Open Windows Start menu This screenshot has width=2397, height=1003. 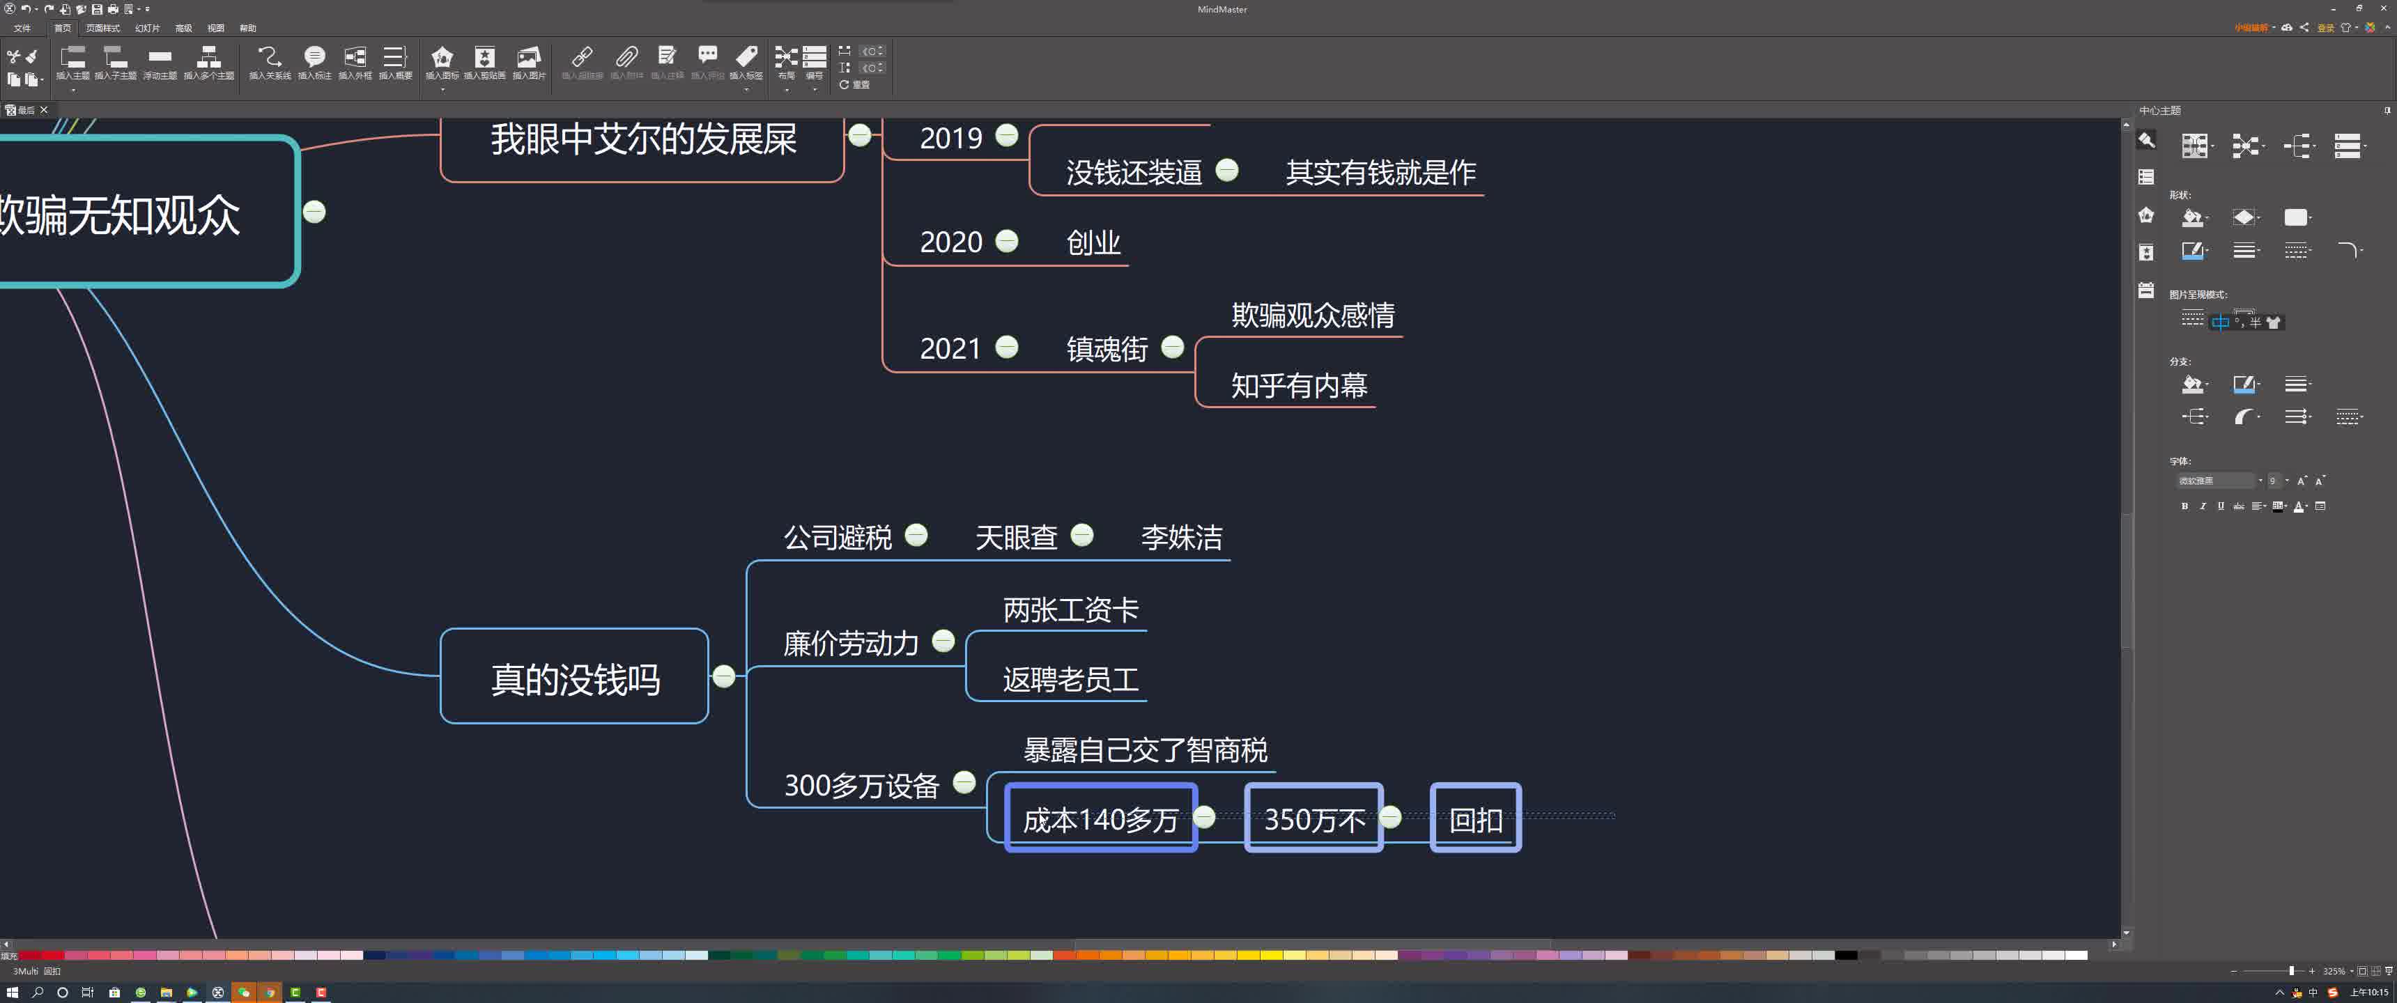[x=12, y=992]
